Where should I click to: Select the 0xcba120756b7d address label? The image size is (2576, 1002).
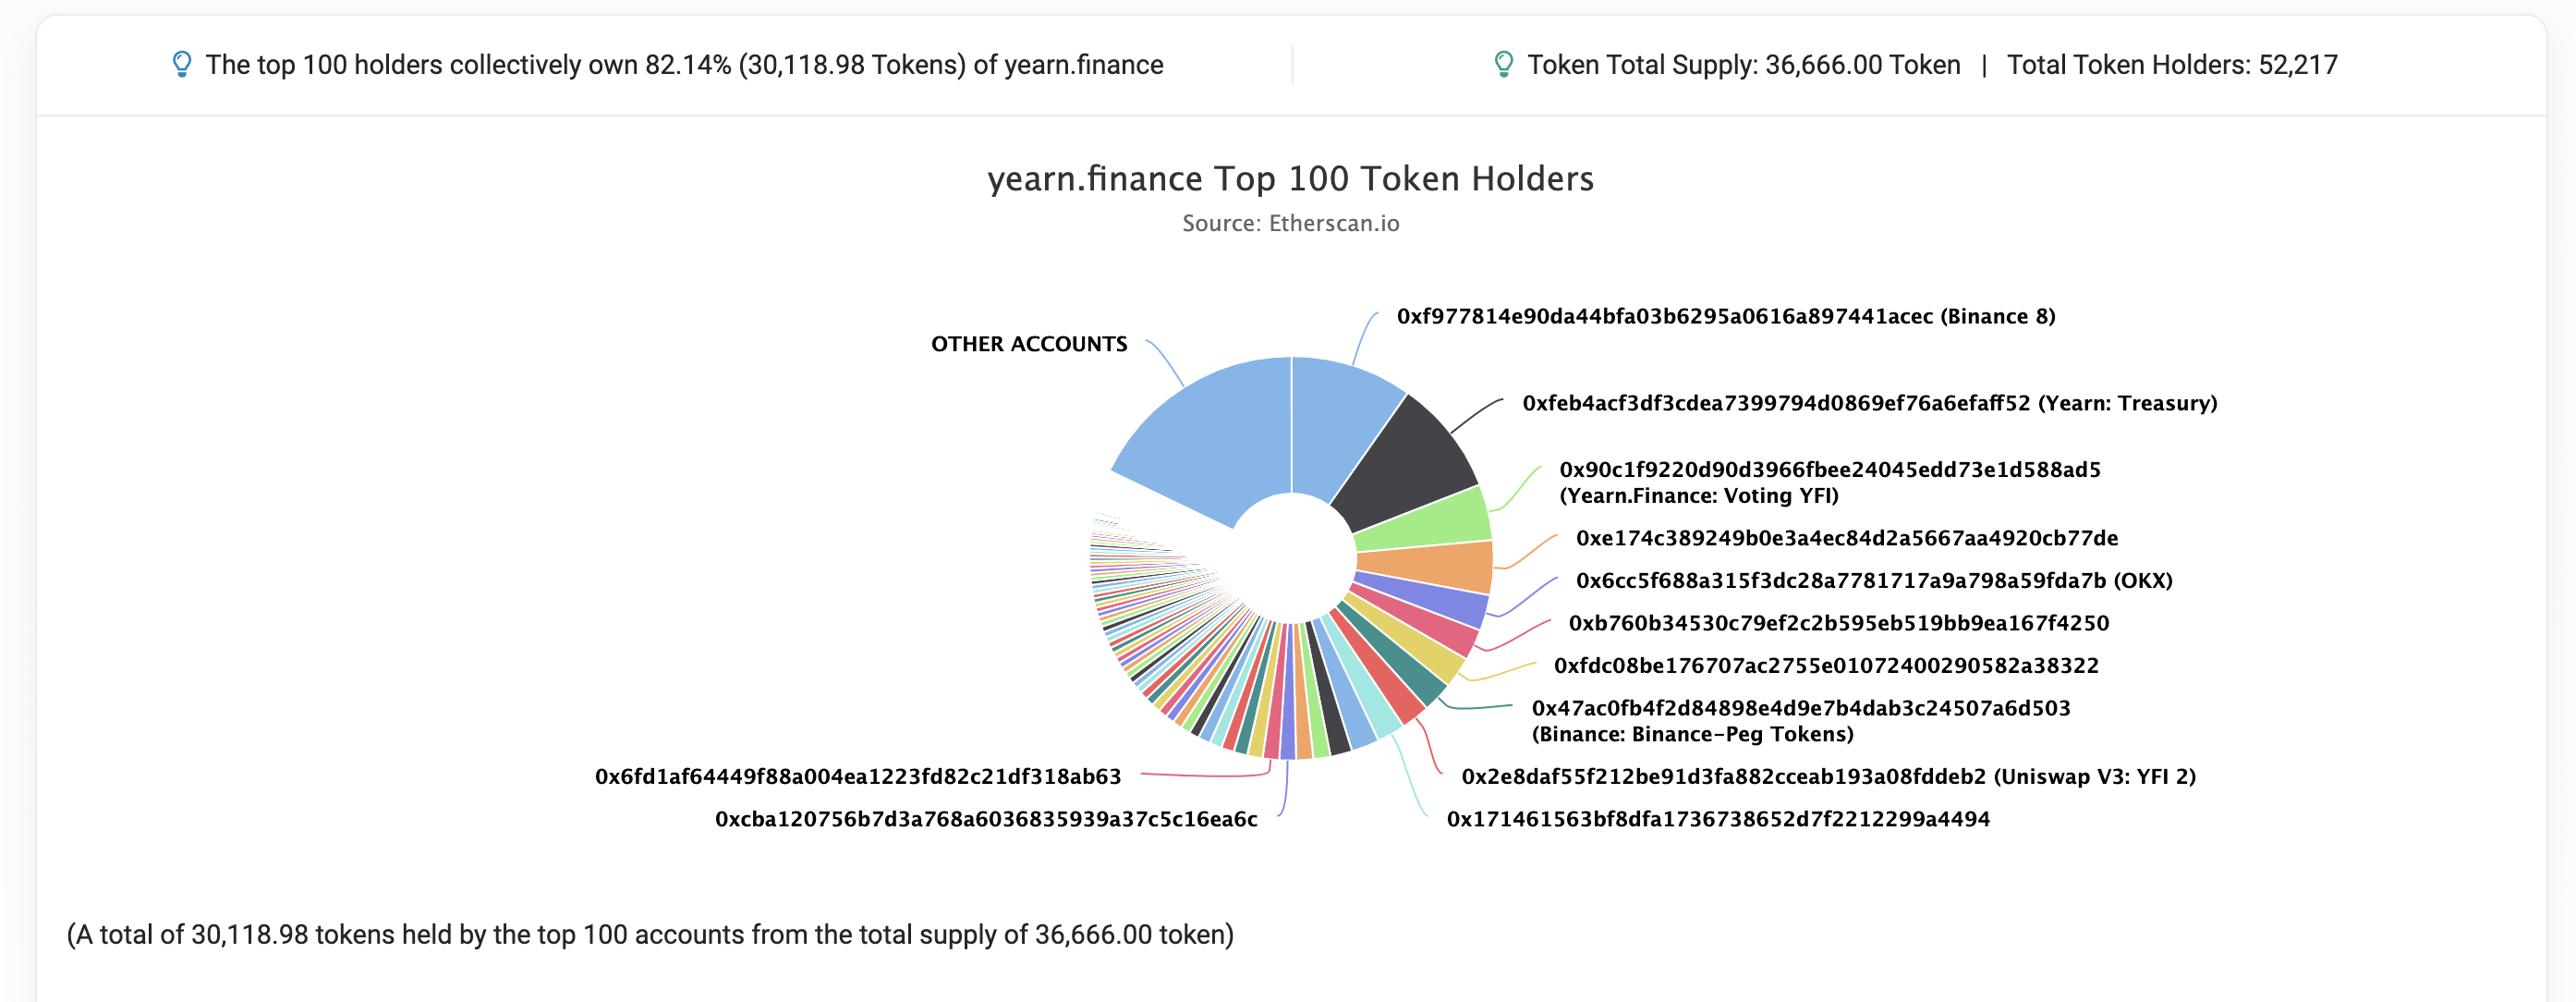(x=985, y=820)
